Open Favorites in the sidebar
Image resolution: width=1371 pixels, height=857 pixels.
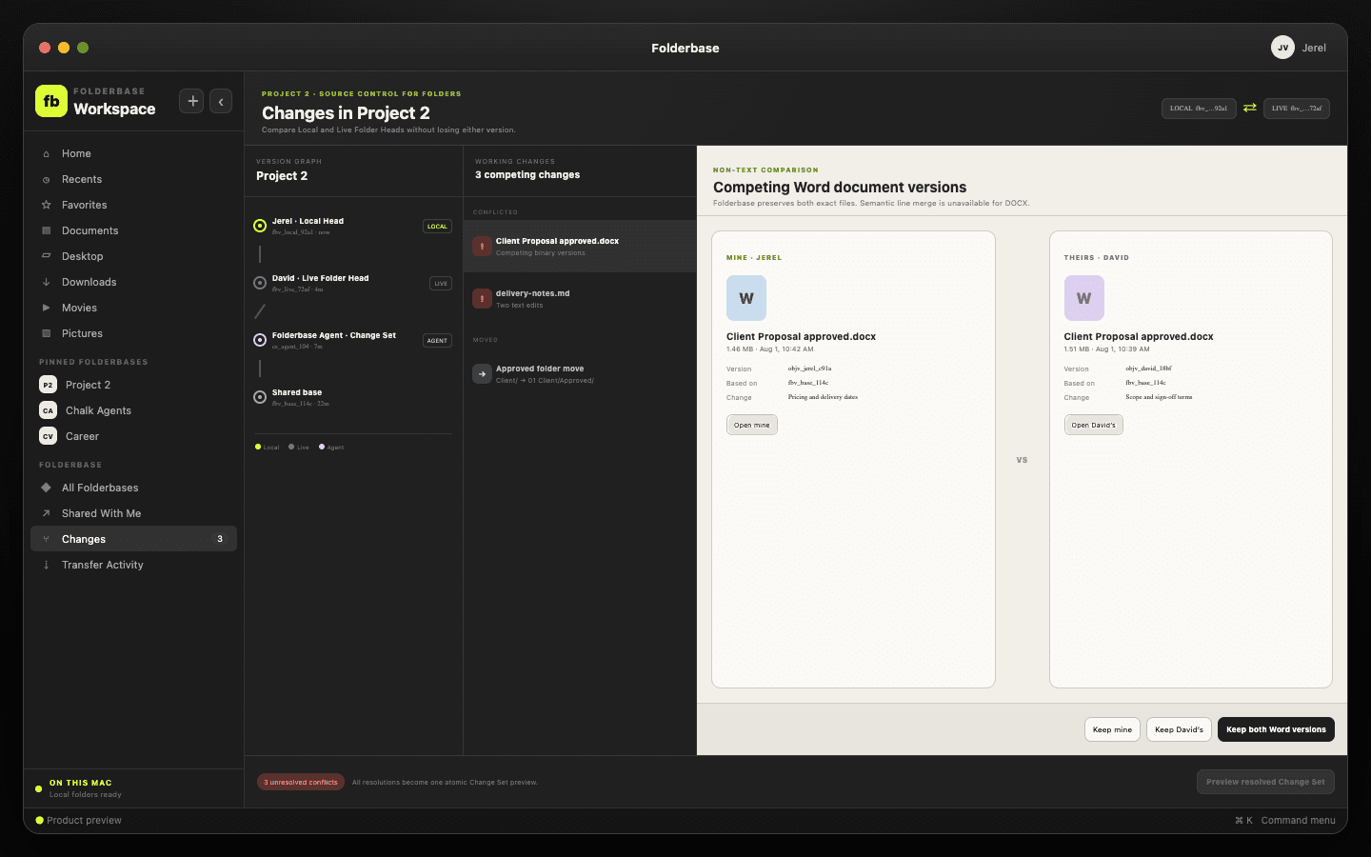click(x=133, y=205)
